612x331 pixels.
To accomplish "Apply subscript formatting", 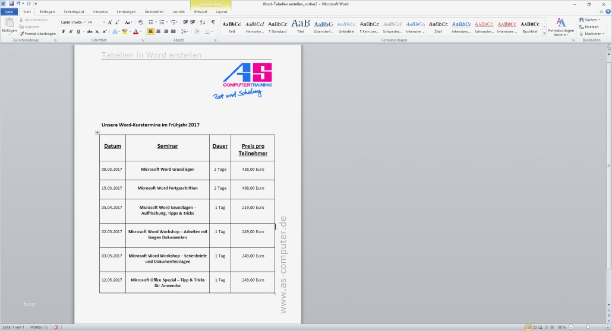I will coord(97,31).
